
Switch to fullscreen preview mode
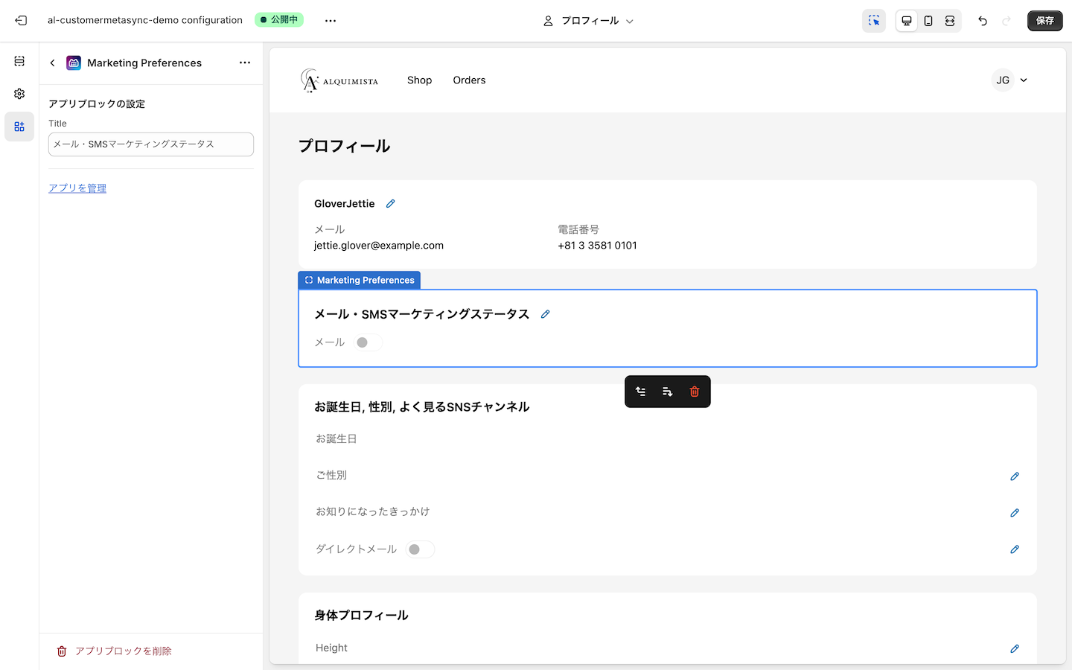pos(950,21)
